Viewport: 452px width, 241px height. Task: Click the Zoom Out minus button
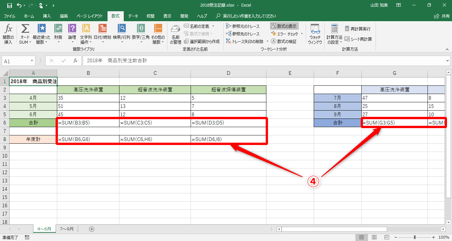(x=395, y=237)
